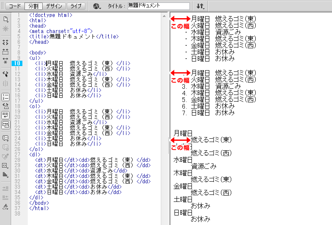Click definition term 金曜日 in design view
This screenshot has width=332, height=225.
tap(183, 186)
